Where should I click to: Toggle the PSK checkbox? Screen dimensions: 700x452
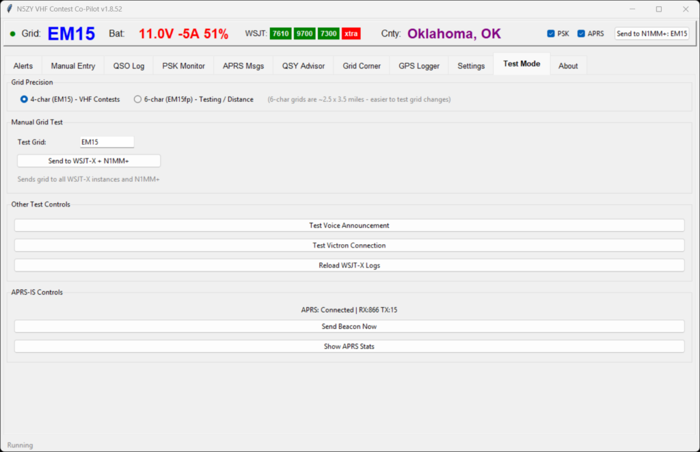click(x=551, y=34)
